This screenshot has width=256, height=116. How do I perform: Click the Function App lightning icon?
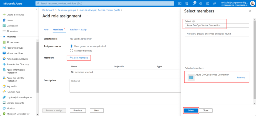pyautogui.click(x=4, y=92)
